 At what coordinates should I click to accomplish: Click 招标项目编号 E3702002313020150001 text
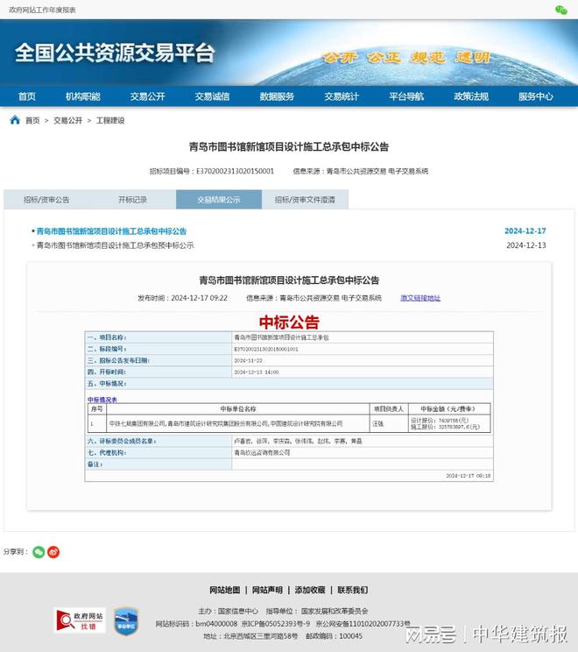pyautogui.click(x=212, y=171)
